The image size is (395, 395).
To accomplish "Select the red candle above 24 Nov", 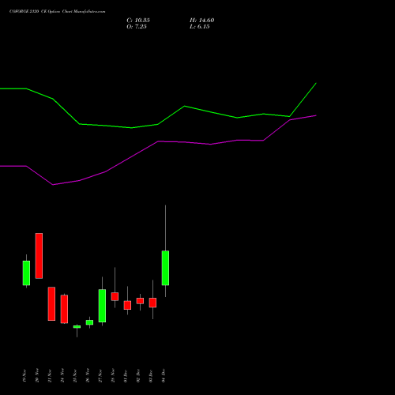I will pyautogui.click(x=64, y=309).
